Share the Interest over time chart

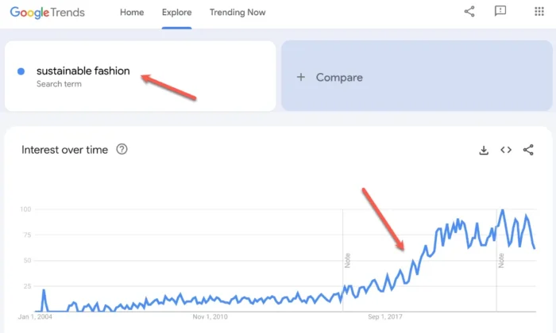[x=528, y=150]
